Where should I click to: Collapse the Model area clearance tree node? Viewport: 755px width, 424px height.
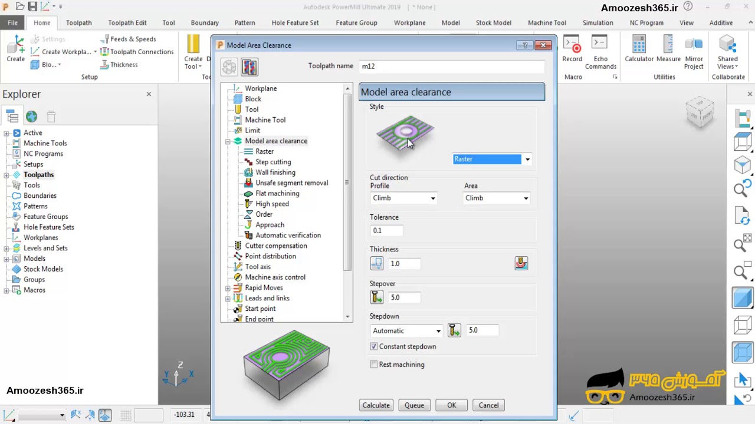228,141
